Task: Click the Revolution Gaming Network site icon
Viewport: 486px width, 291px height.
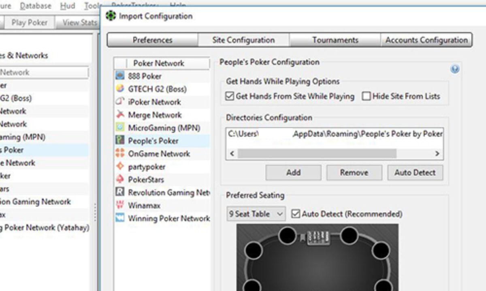Action: pos(120,192)
